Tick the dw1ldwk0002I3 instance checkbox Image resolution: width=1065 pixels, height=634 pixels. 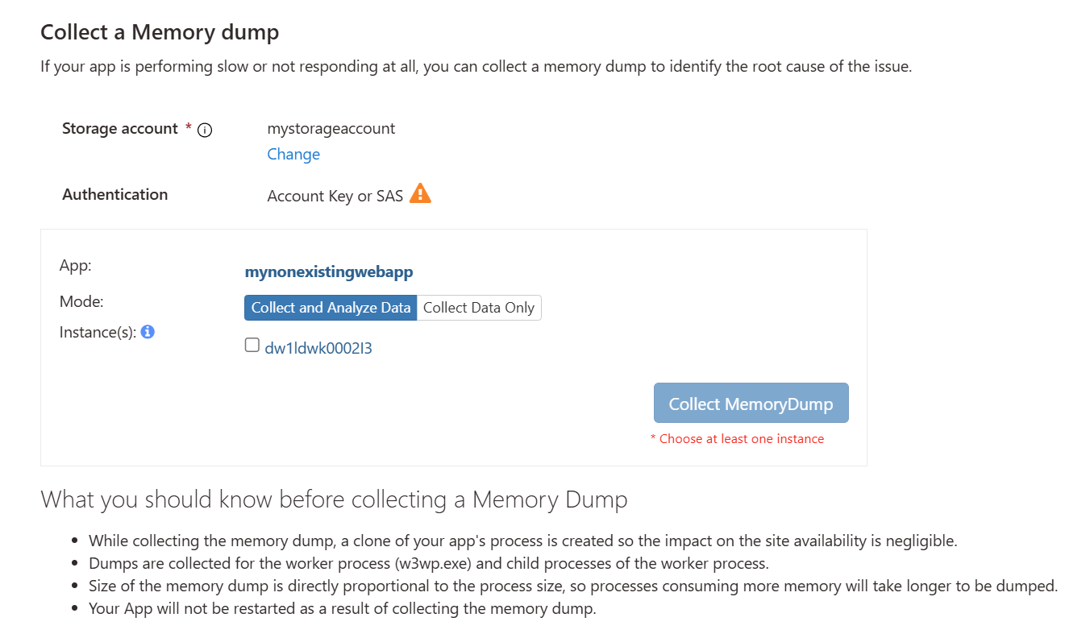(252, 346)
